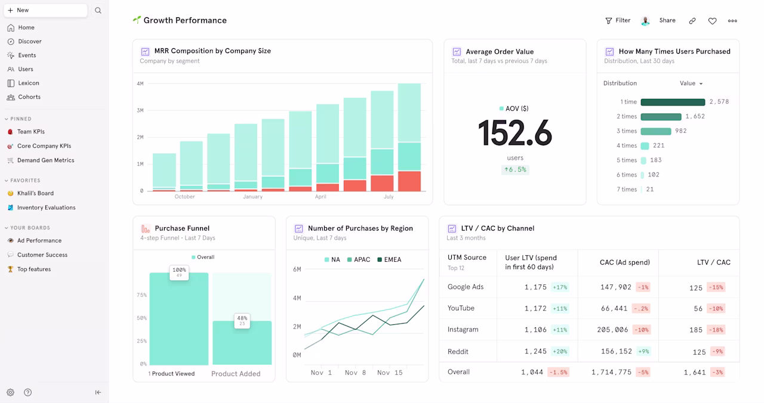This screenshot has height=403, width=764.
Task: Open the Value sort dropdown
Action: tap(691, 83)
